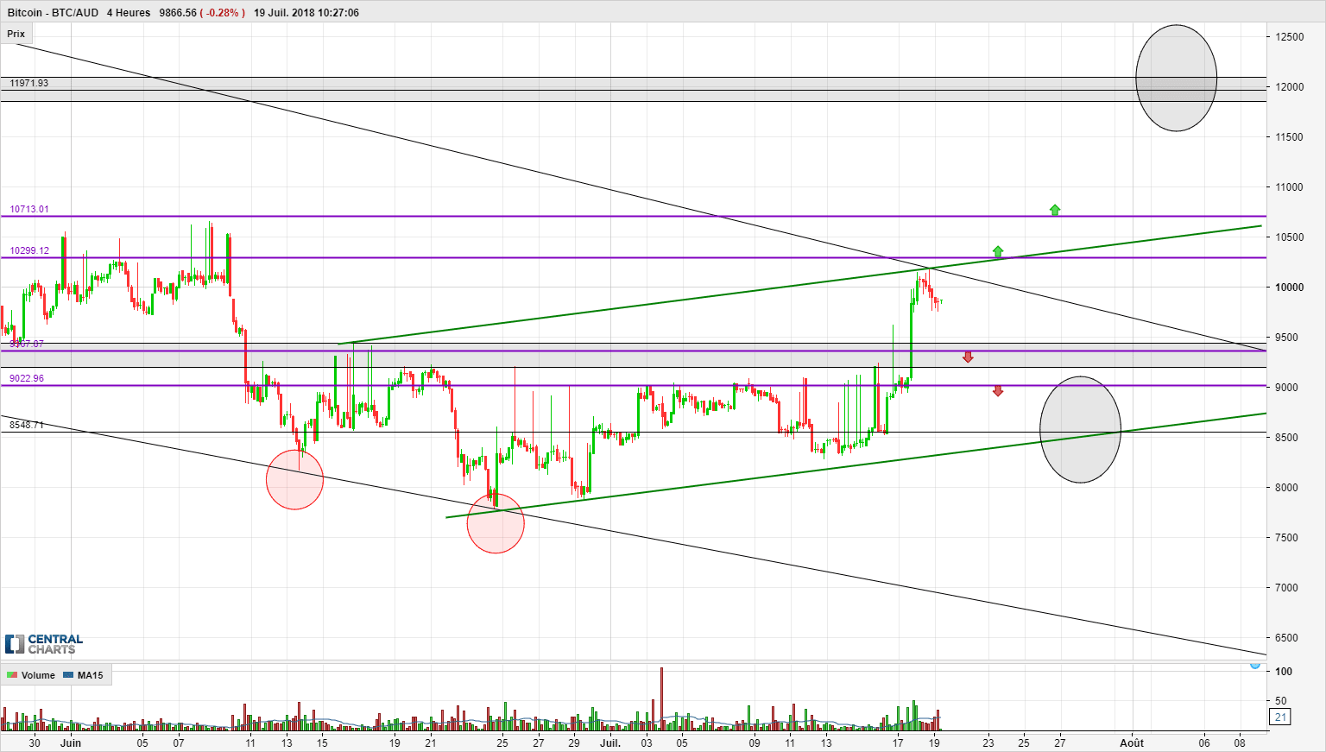
Task: Click the -0.28% change value
Action: [x=223, y=13]
